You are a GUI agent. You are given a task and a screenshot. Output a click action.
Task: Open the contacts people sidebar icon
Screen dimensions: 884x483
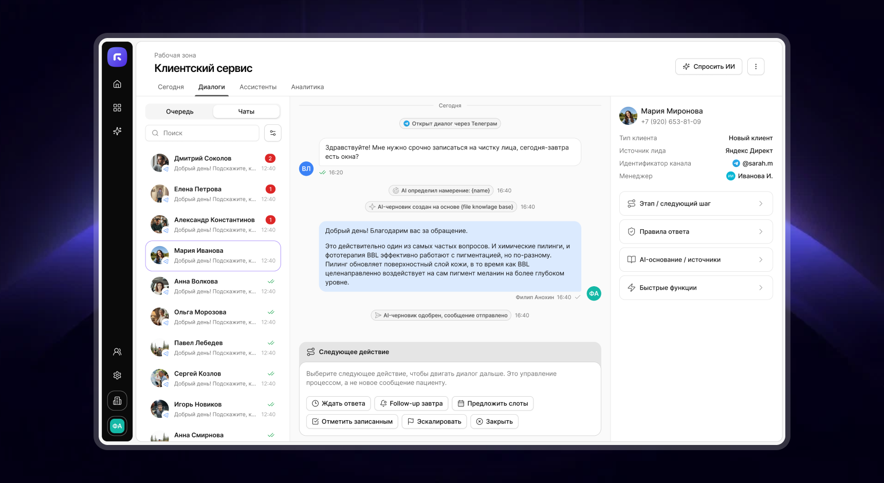tap(117, 352)
